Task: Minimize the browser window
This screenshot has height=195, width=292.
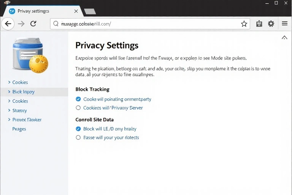Action: (267, 3)
